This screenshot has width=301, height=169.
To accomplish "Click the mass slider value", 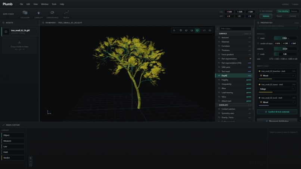I will 285,38.
